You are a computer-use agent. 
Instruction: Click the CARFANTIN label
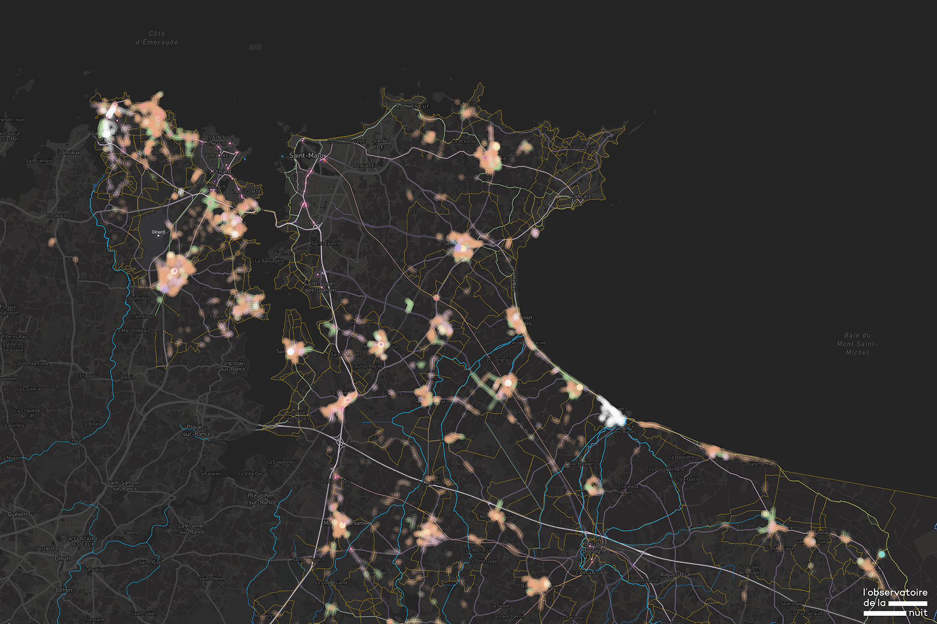(x=590, y=573)
